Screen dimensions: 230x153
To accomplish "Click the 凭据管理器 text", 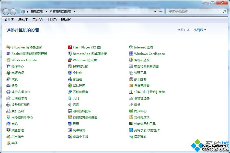I will pos(142,85).
